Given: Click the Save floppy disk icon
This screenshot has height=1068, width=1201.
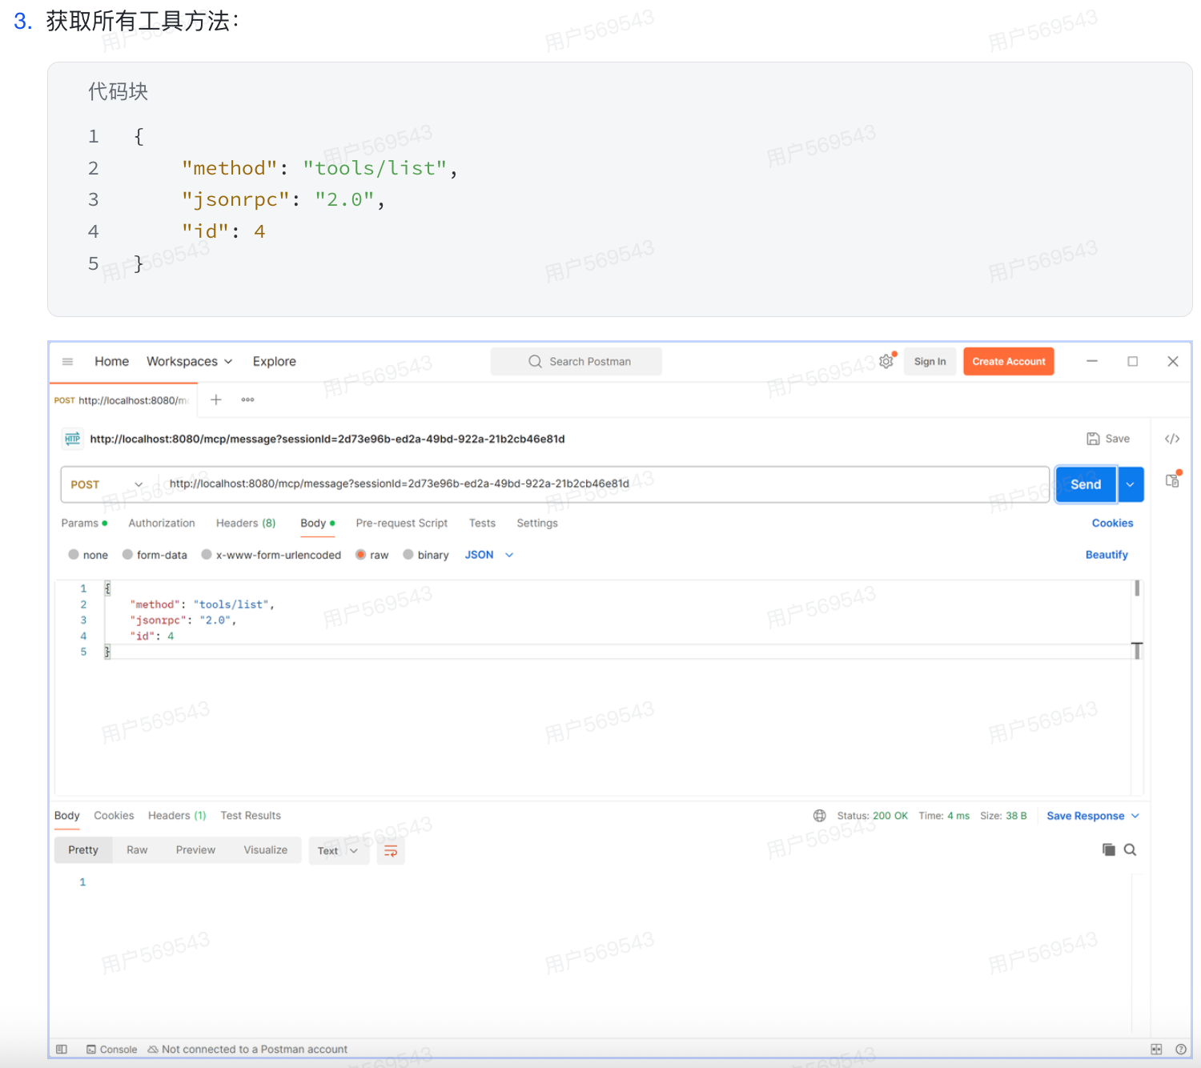Looking at the screenshot, I should (1093, 439).
